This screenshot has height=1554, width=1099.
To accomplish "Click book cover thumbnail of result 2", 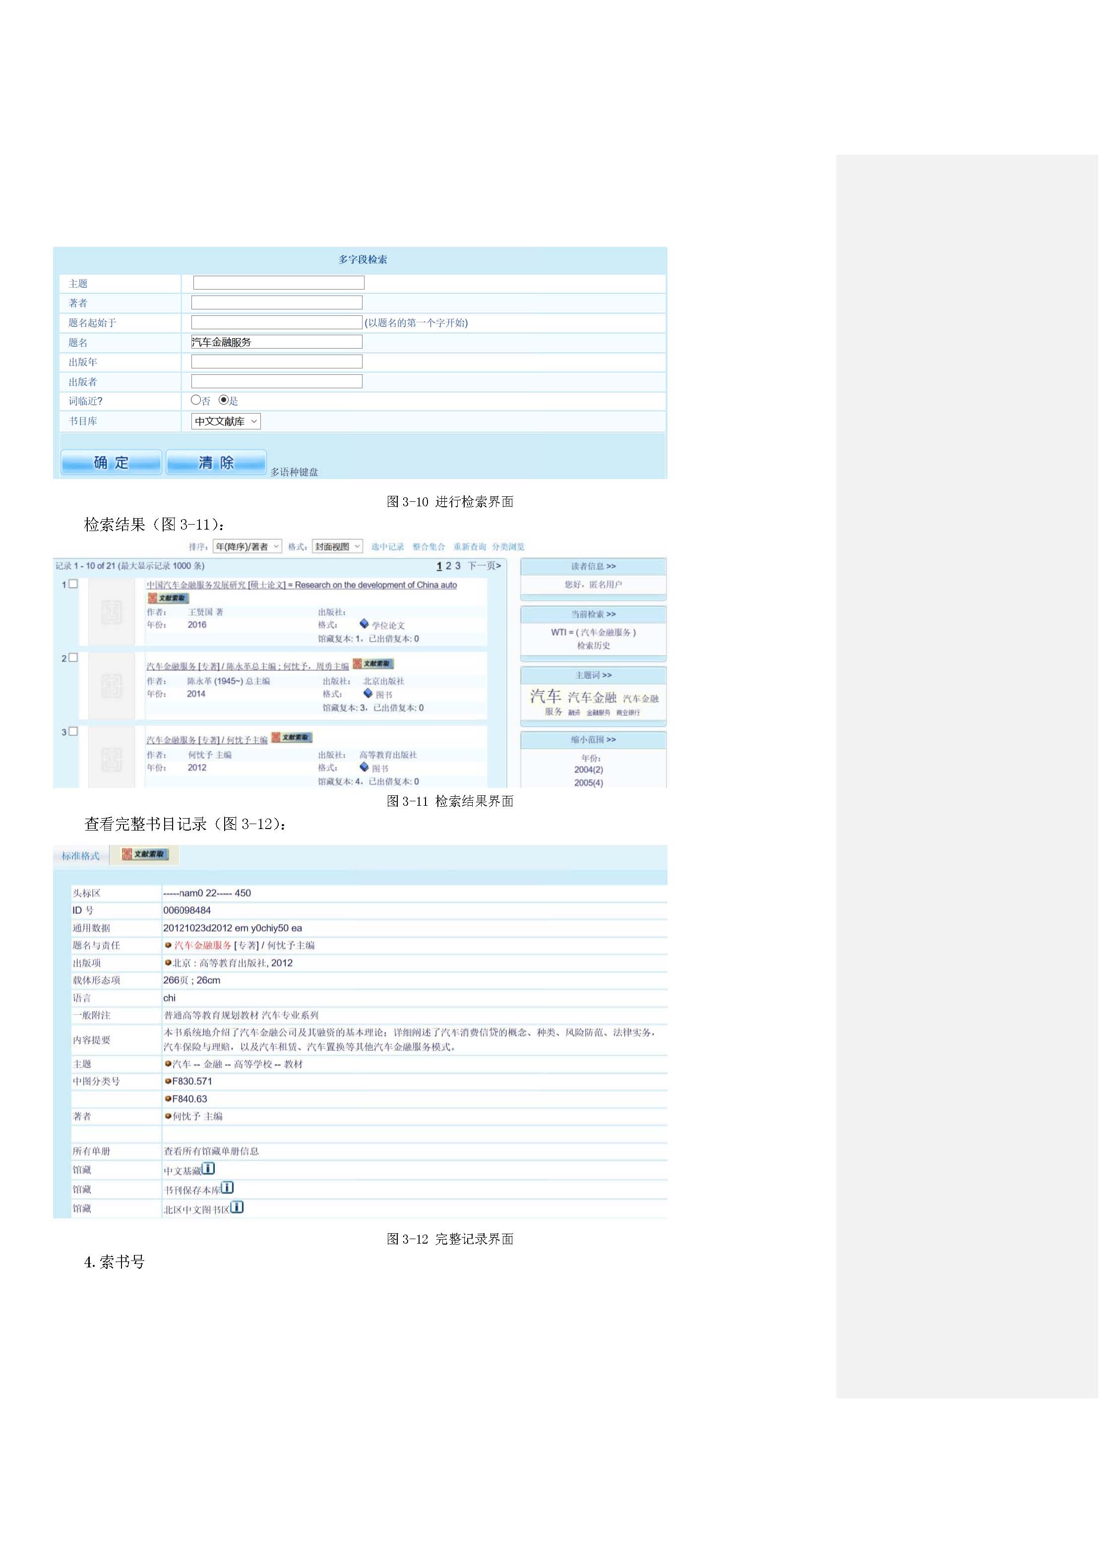I will click(112, 686).
